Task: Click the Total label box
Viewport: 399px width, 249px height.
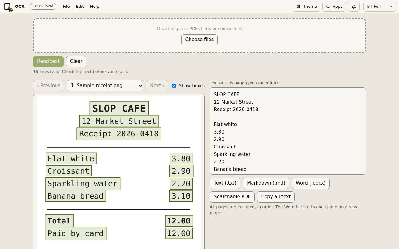Action: coord(59,221)
